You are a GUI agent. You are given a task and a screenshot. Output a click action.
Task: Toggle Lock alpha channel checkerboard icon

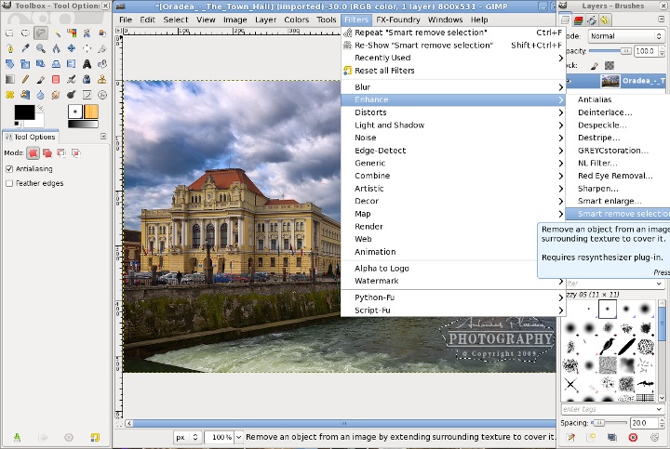coord(610,66)
